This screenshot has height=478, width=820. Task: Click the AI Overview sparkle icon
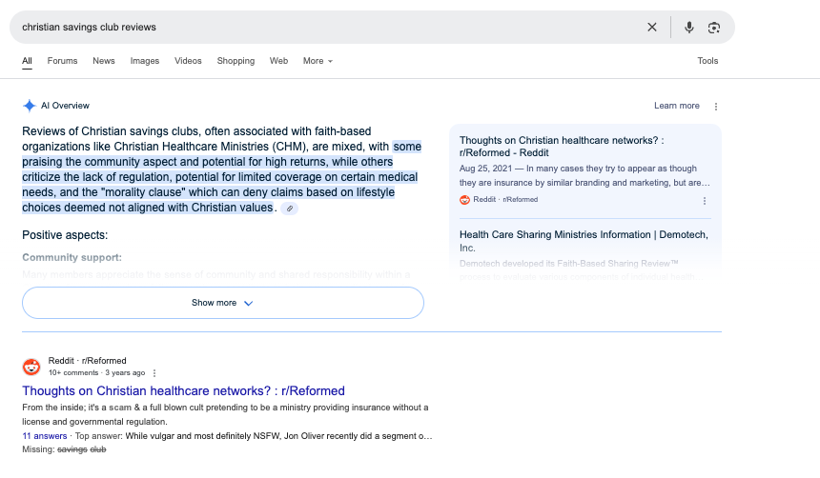pyautogui.click(x=30, y=106)
